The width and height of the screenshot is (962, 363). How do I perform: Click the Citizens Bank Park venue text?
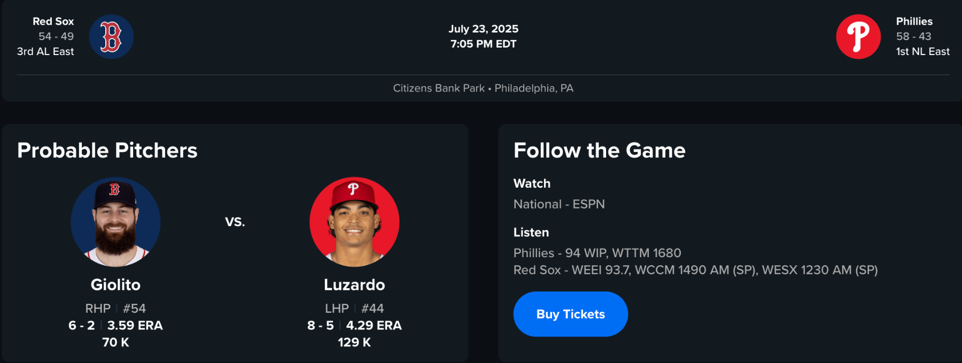pos(438,88)
